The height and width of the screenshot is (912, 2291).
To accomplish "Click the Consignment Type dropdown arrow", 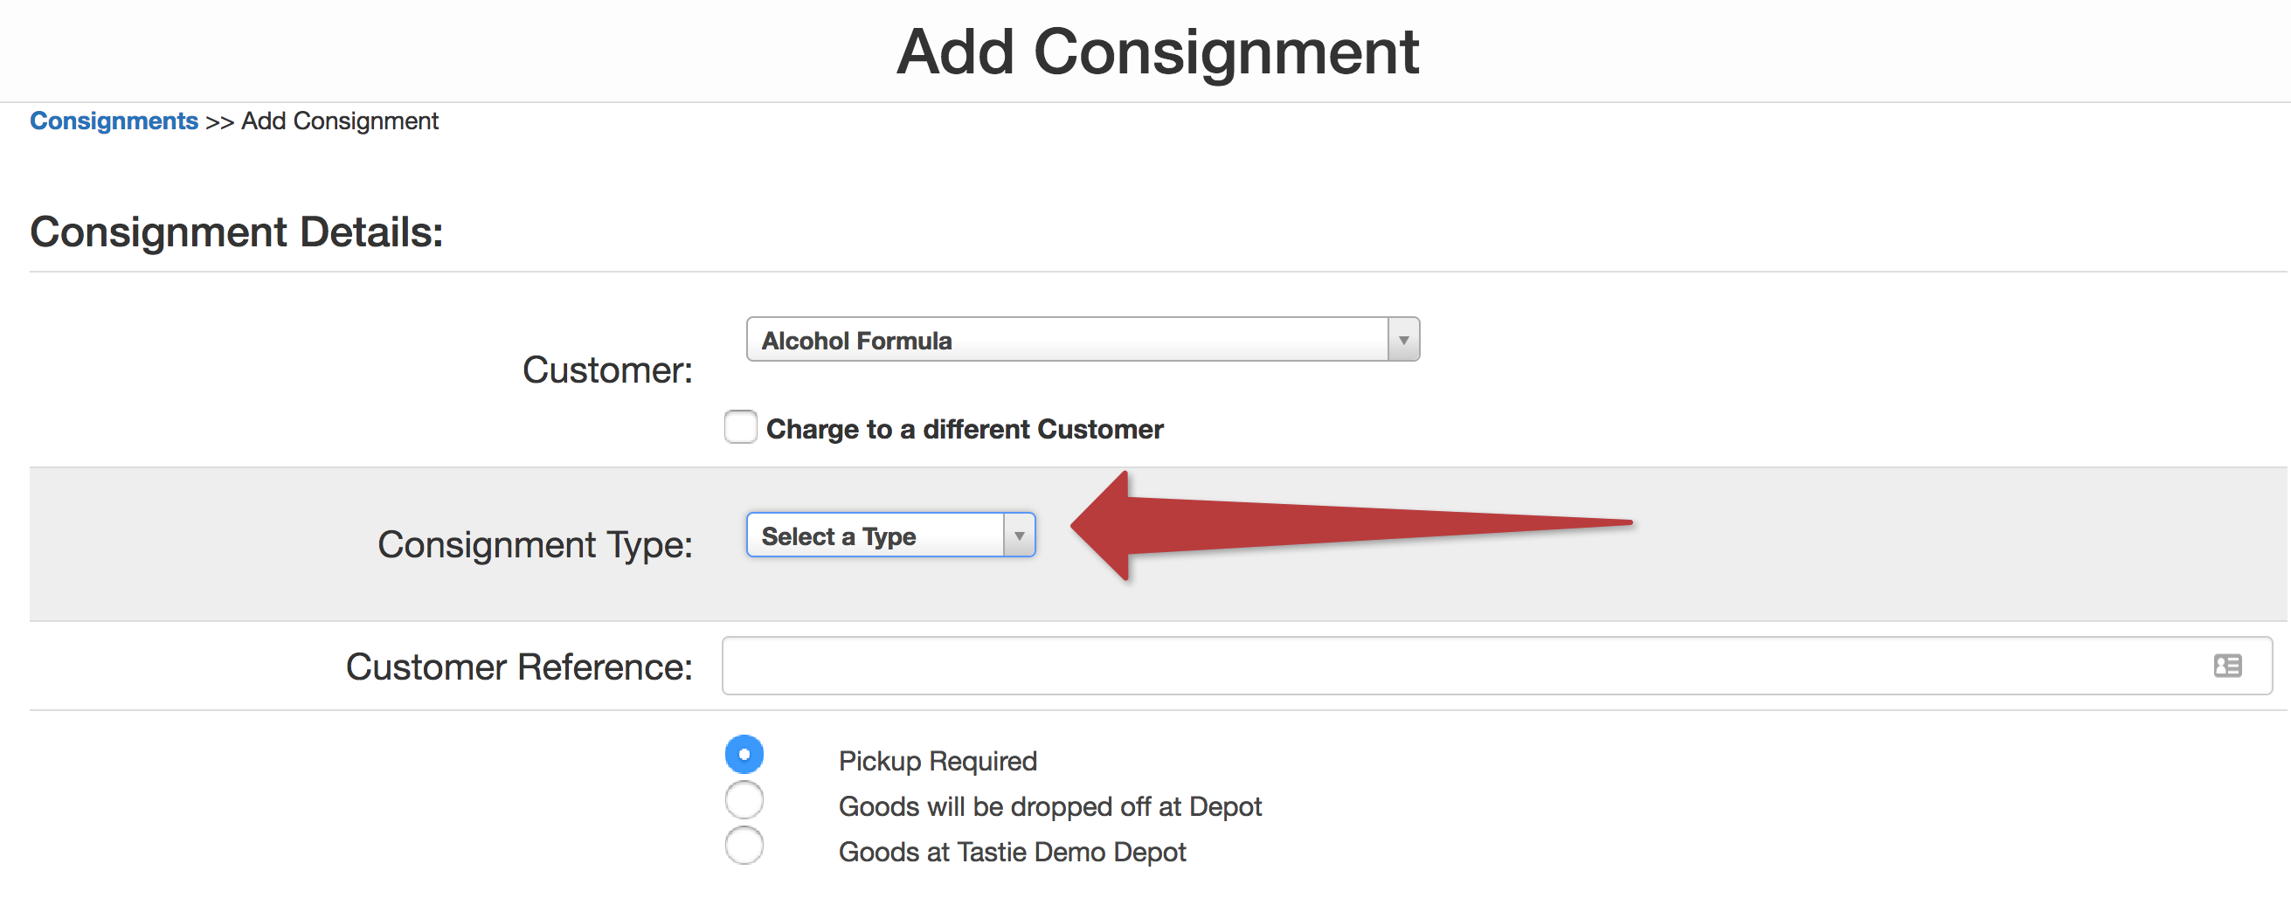I will click(x=1018, y=535).
